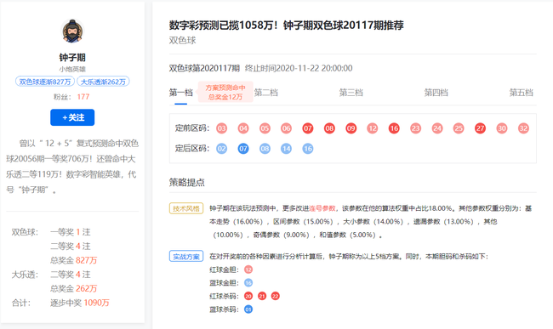Click blue ball 08 in 定后区码

click(265, 149)
